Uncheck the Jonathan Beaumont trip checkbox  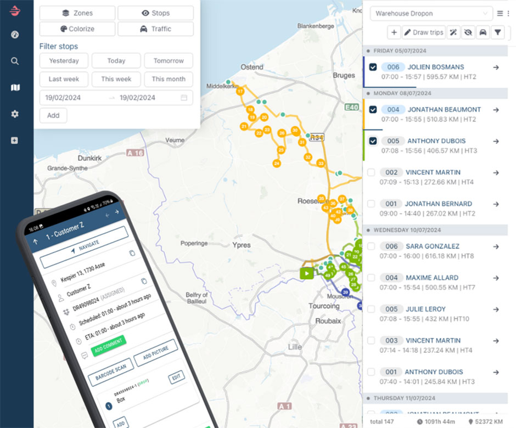[x=373, y=110]
